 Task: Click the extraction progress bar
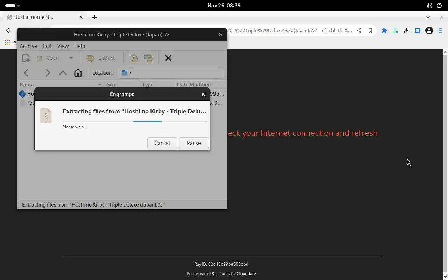(x=135, y=121)
